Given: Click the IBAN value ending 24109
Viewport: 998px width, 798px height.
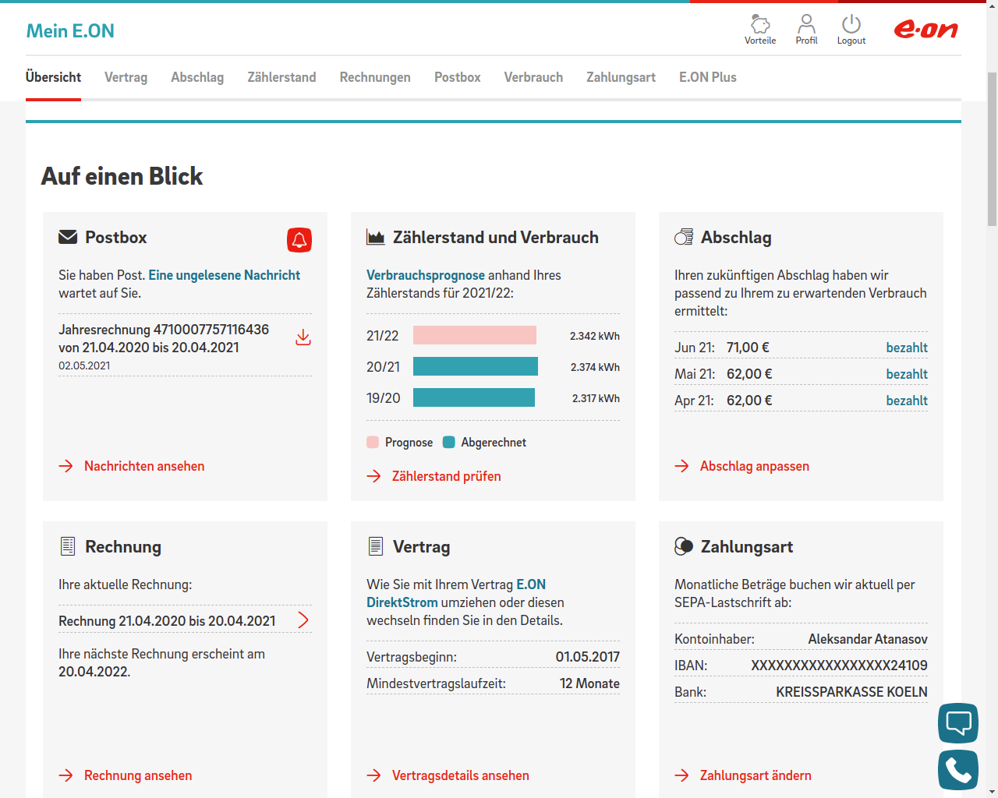Looking at the screenshot, I should 839,666.
